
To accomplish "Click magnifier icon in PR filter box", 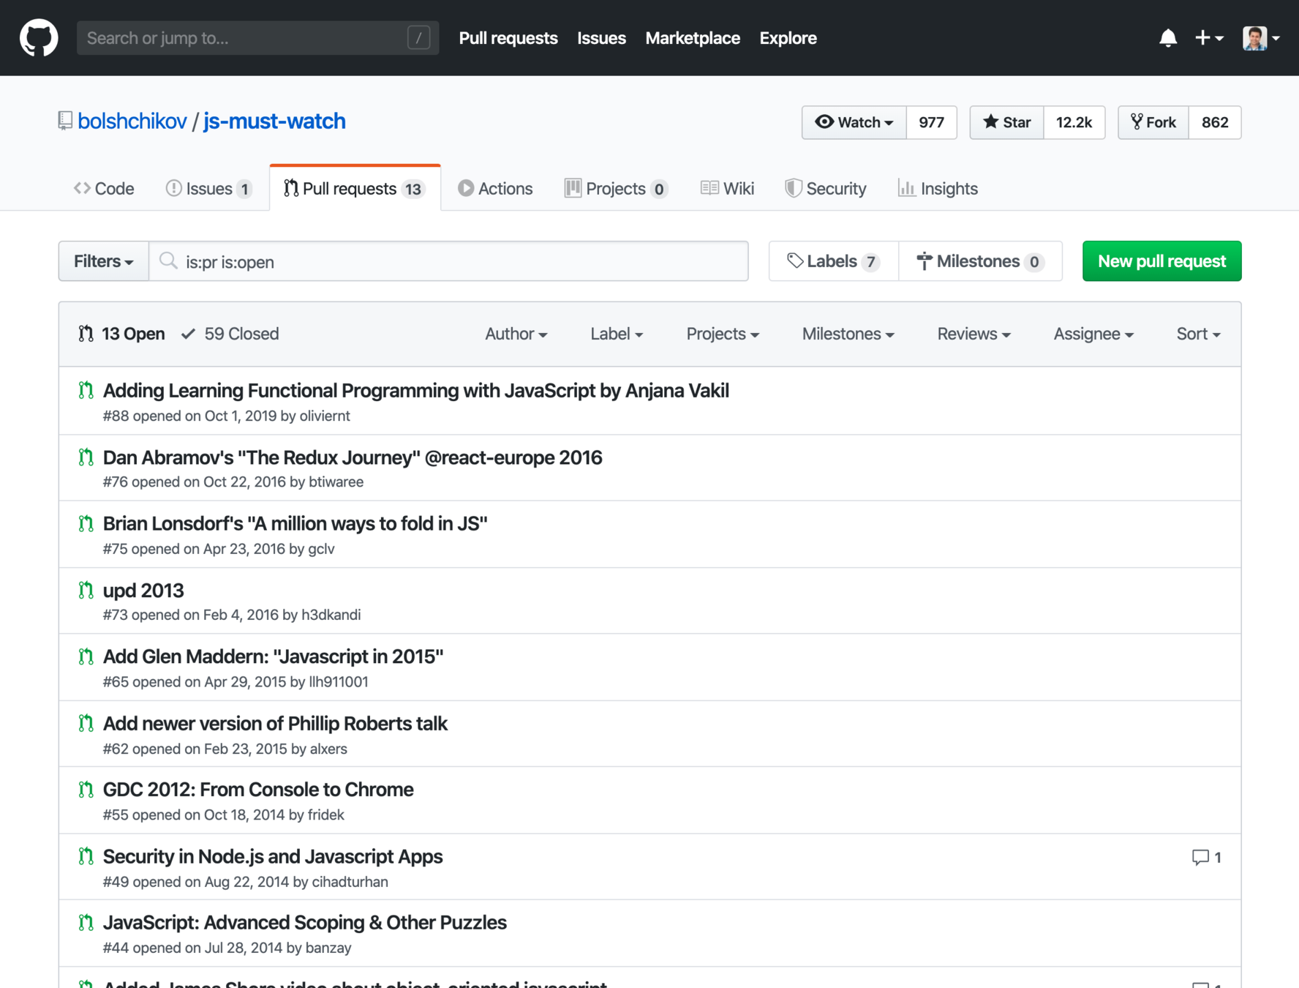I will click(x=168, y=261).
